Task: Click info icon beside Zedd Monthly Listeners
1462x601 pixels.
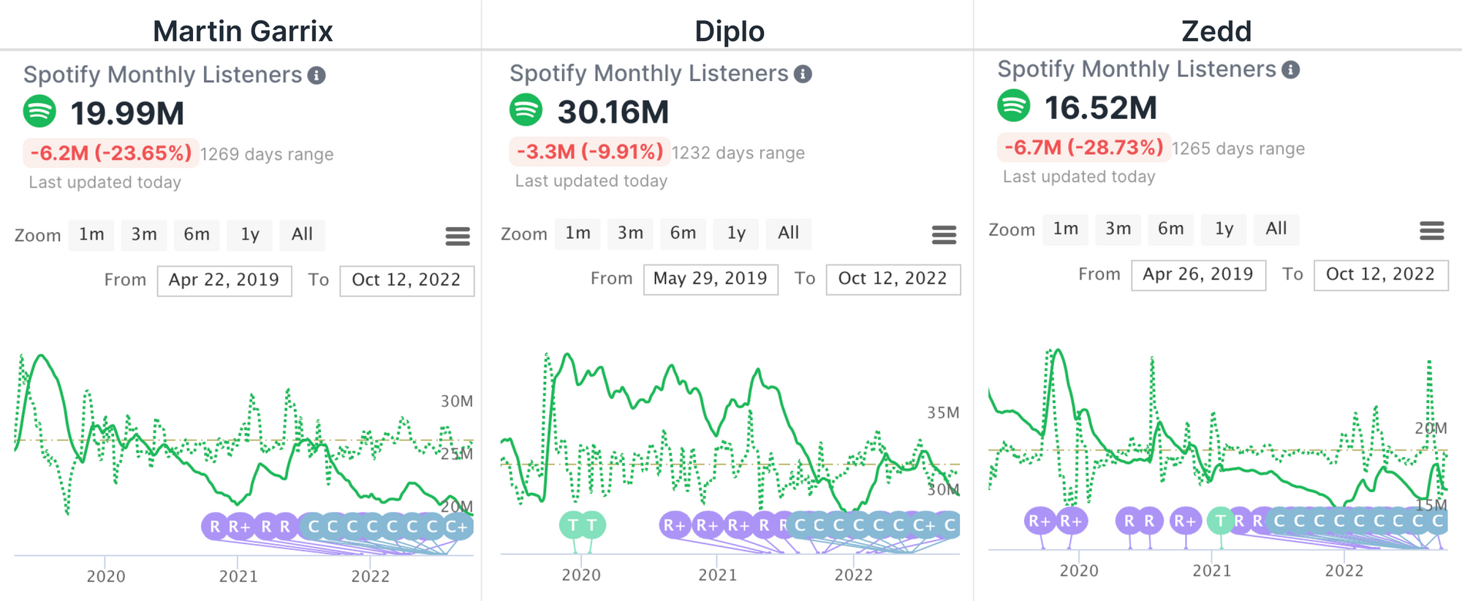Action: [x=1291, y=69]
